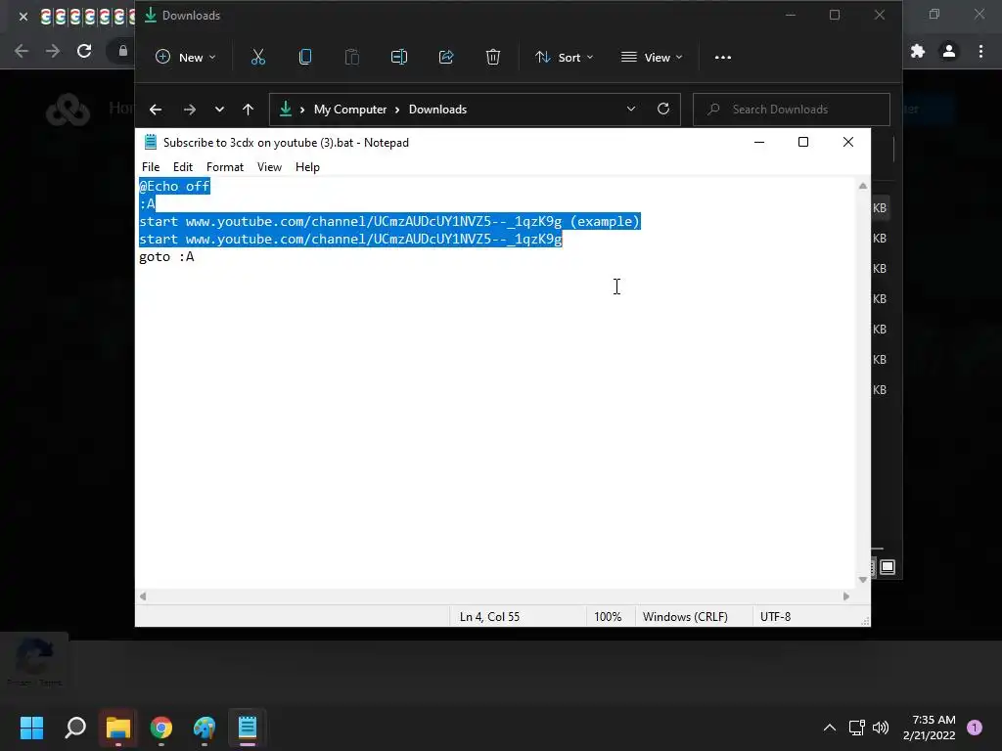Open File Explorer from the taskbar

point(118,728)
